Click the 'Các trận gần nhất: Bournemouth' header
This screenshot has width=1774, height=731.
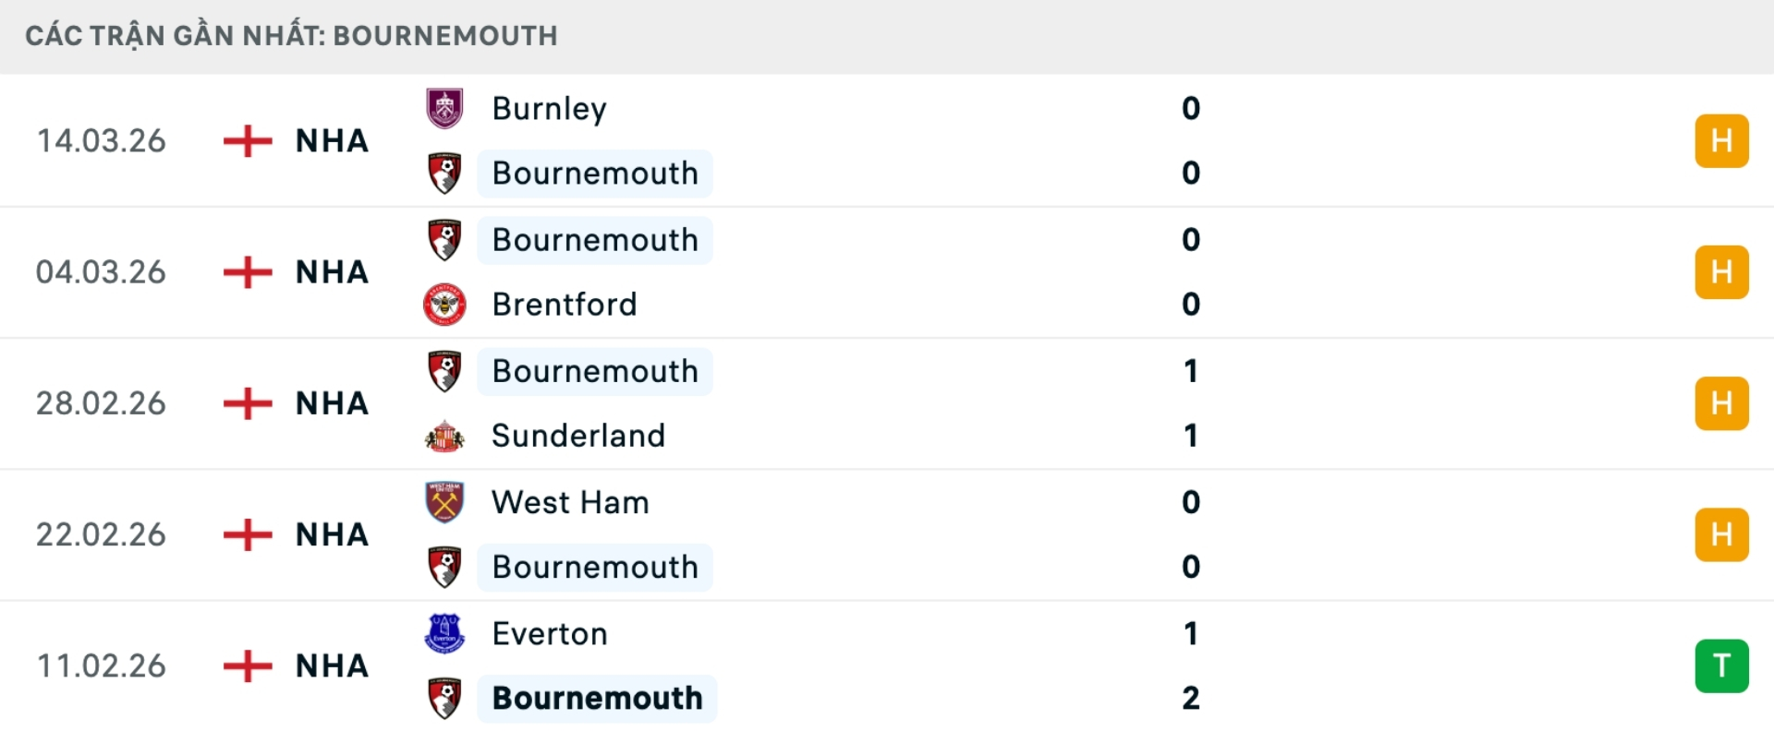pyautogui.click(x=292, y=36)
